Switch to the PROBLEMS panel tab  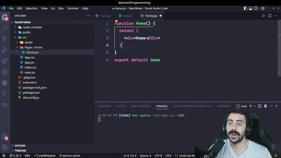coord(104,106)
